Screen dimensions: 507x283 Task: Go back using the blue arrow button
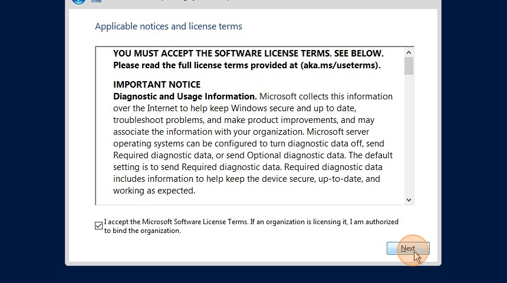(78, 1)
